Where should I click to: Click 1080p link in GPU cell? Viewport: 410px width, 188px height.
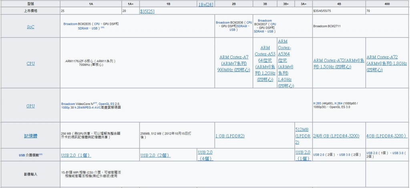click(65, 107)
